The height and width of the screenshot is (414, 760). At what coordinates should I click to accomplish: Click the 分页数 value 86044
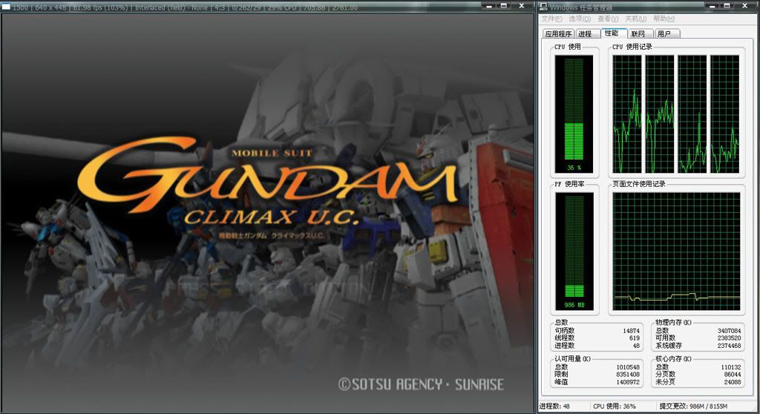[x=733, y=374]
